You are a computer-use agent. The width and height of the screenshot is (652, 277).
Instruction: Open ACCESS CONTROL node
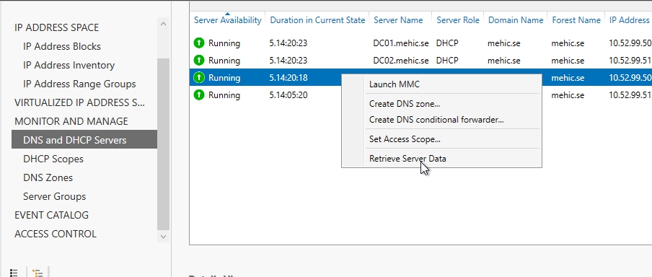[x=56, y=234]
